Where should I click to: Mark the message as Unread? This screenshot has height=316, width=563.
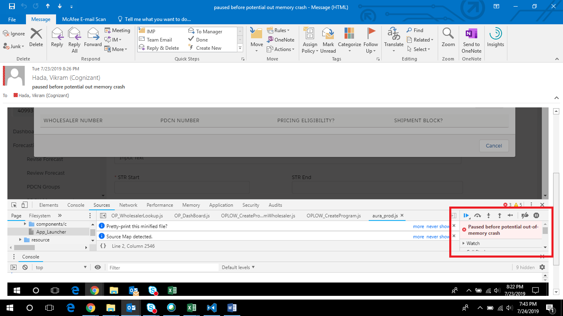(328, 40)
